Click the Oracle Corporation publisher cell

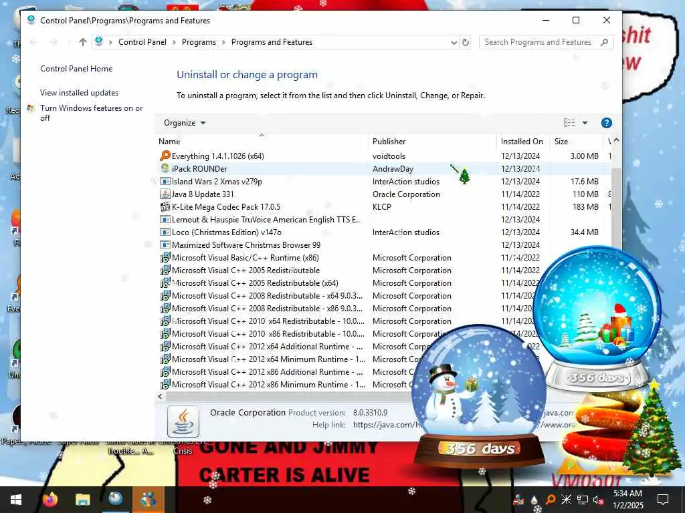[406, 194]
